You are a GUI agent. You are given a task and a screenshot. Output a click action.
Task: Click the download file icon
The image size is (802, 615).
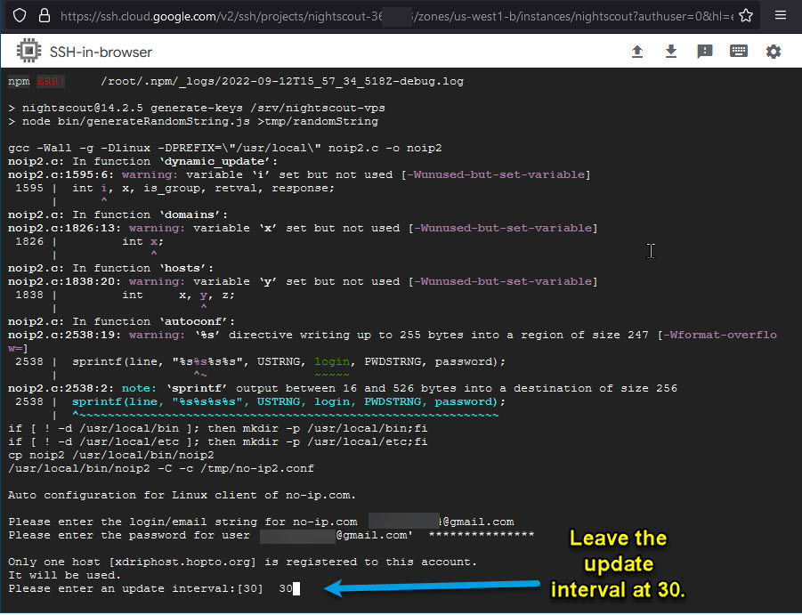[671, 52]
